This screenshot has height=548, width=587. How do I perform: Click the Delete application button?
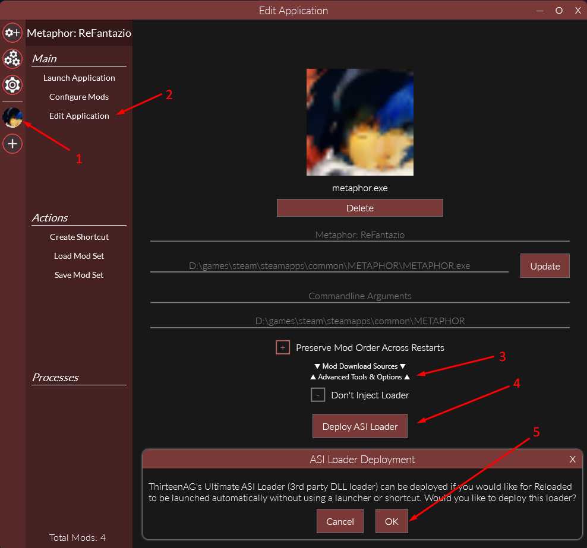click(360, 208)
